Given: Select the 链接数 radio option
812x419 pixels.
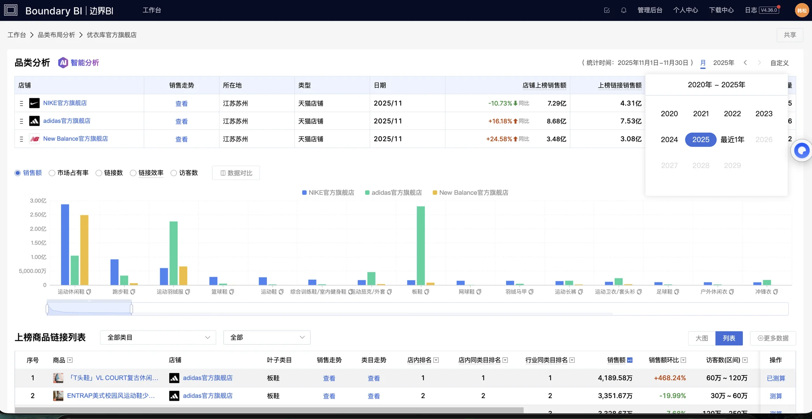Looking at the screenshot, I should click(x=99, y=173).
